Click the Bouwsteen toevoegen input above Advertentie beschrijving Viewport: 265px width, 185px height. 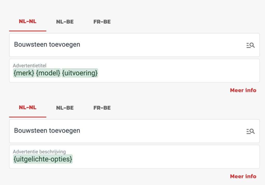click(x=124, y=131)
